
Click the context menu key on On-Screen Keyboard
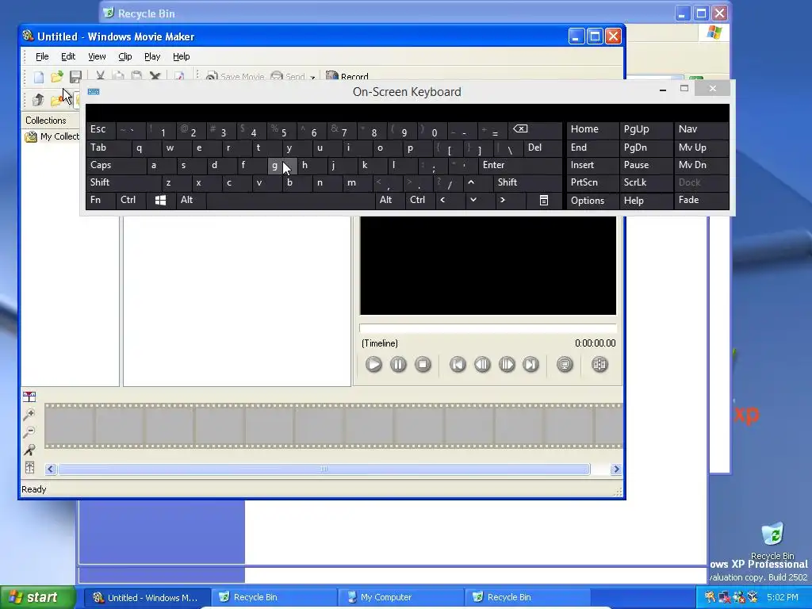click(x=544, y=200)
